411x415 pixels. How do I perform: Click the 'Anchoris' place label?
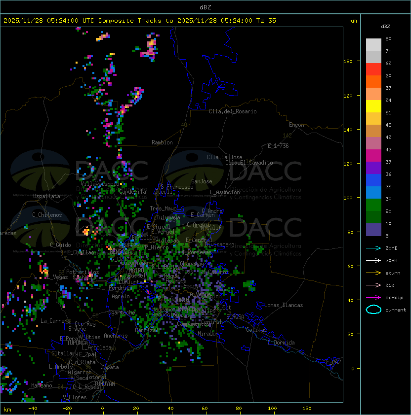coord(116,336)
